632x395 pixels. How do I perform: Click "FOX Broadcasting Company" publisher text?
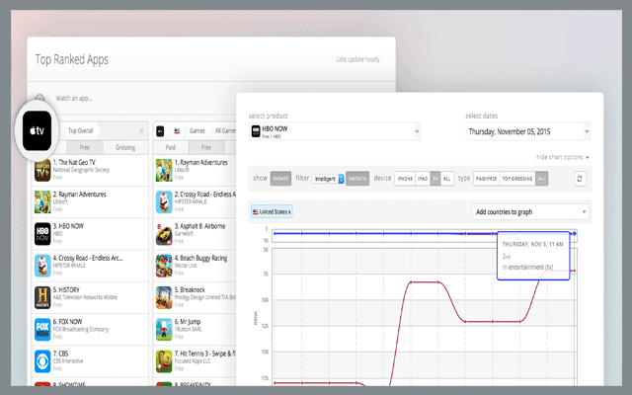pos(81,329)
